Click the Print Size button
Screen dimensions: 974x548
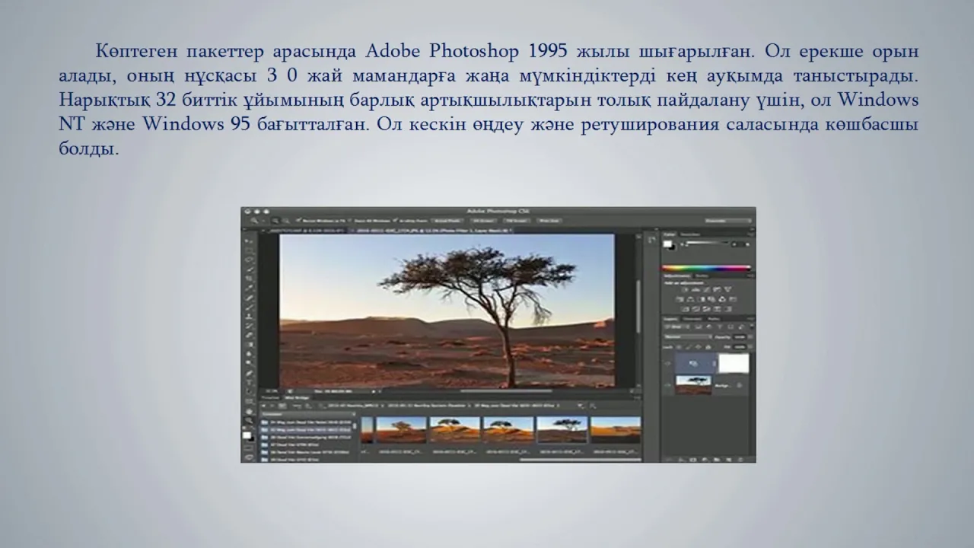(x=549, y=221)
